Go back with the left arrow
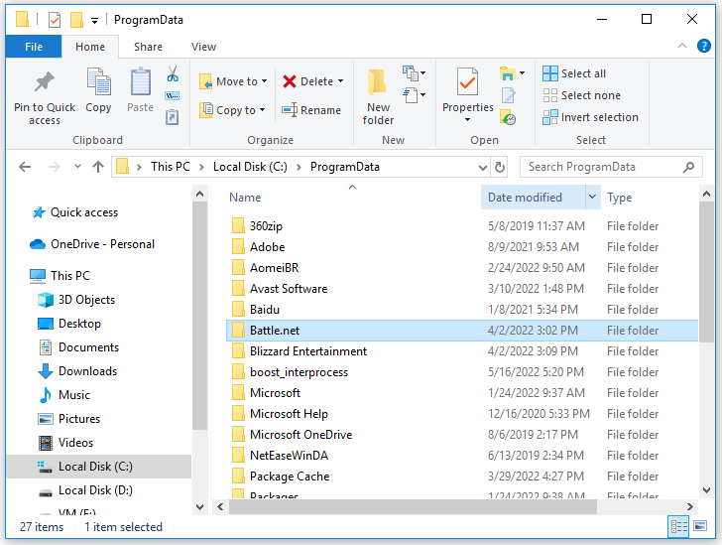The image size is (722, 545). 26,167
